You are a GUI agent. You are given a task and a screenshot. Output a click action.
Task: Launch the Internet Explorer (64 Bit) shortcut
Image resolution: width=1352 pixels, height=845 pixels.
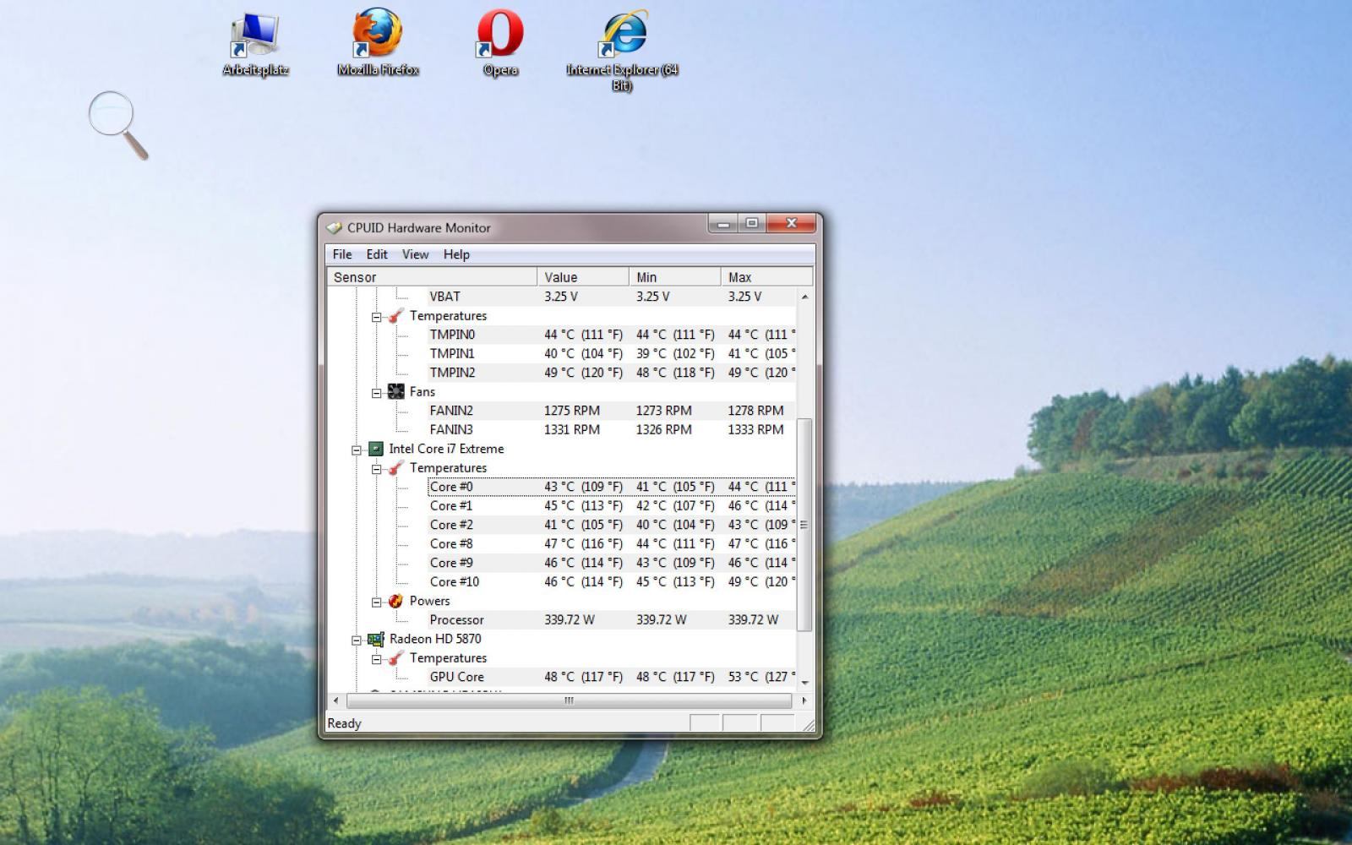[x=623, y=50]
